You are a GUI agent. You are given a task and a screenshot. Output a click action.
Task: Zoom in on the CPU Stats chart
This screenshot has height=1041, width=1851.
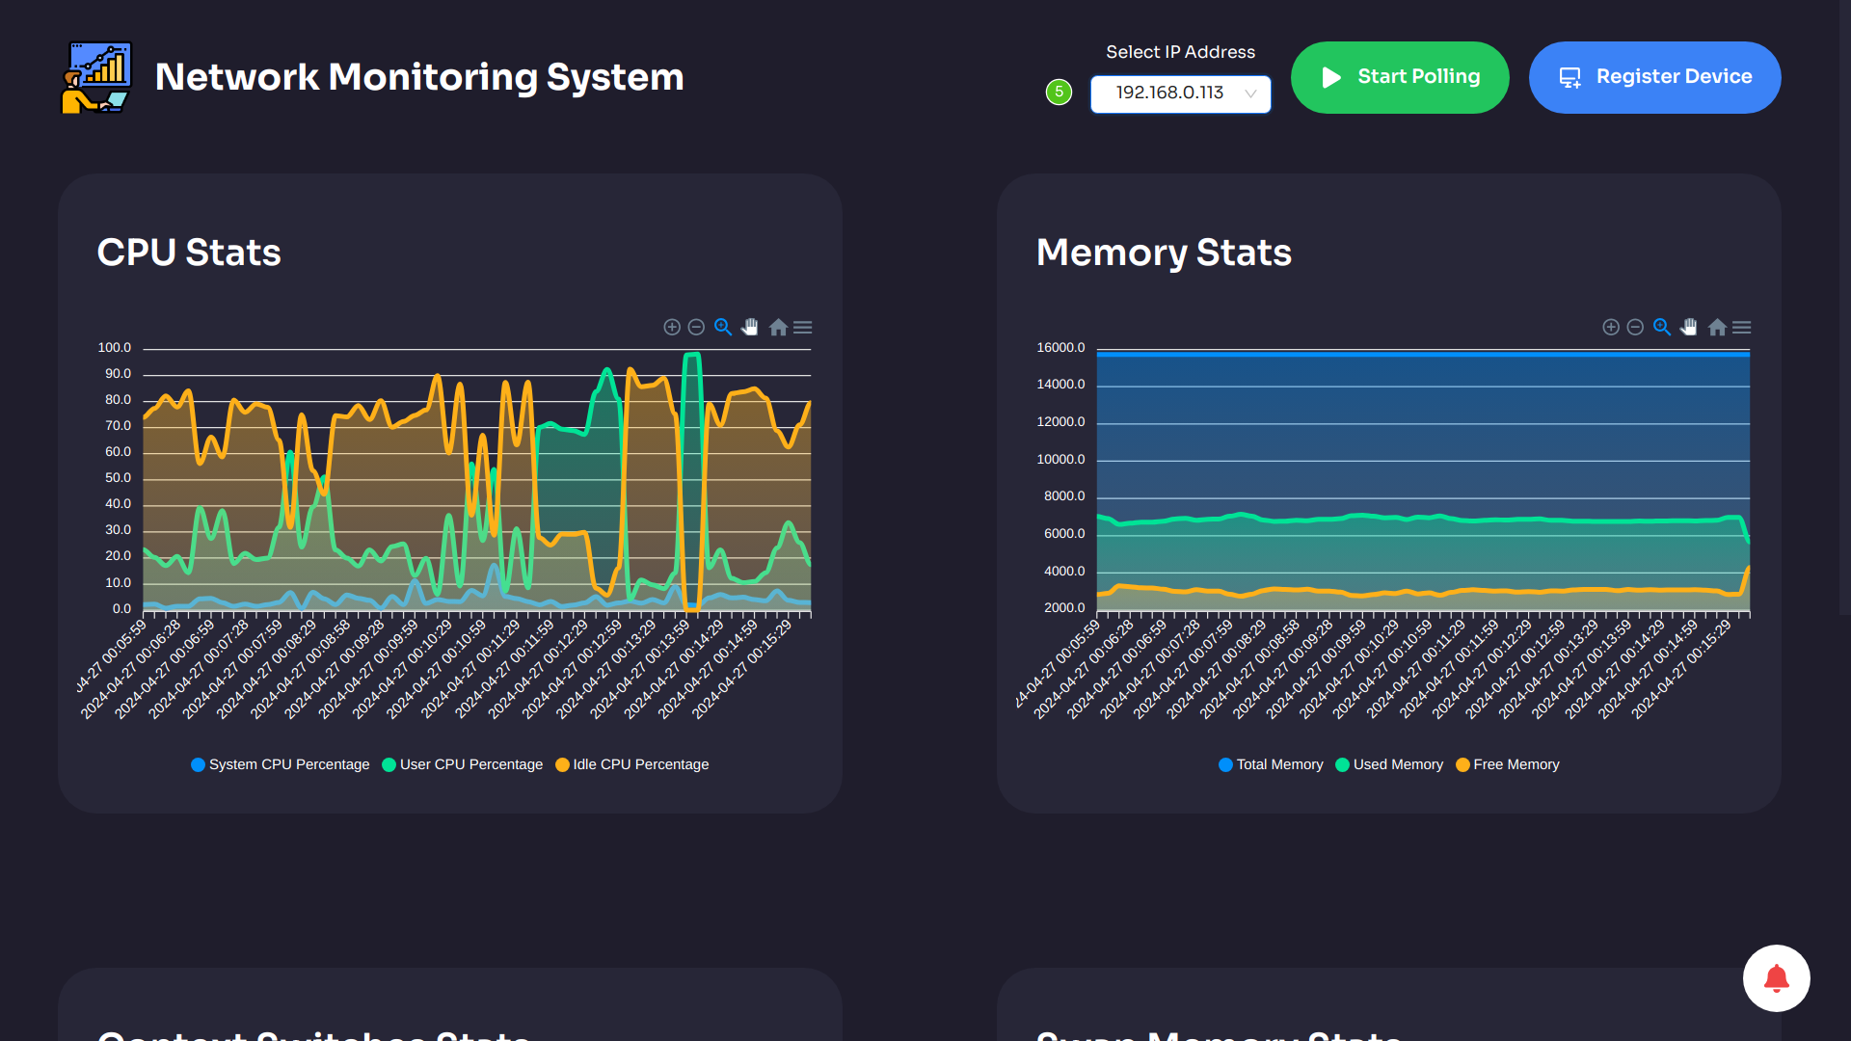coord(672,328)
